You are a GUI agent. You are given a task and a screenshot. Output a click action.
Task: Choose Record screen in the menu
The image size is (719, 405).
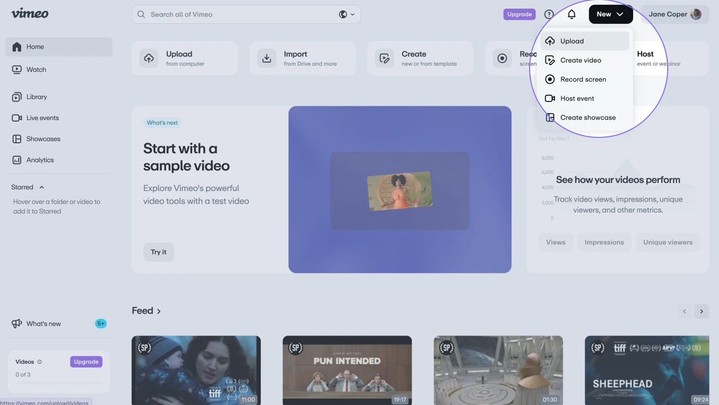tap(583, 79)
